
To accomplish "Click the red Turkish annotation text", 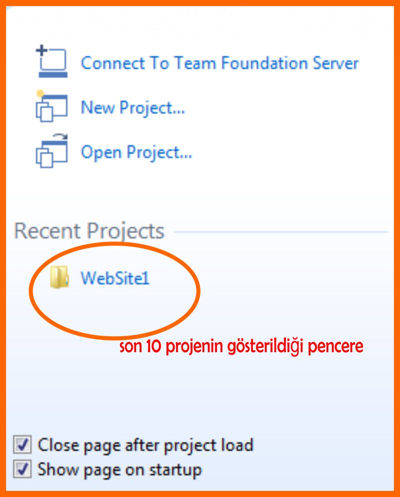I will 241,346.
